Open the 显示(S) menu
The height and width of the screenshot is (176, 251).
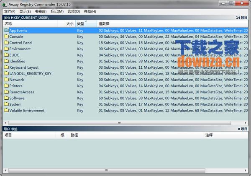pyautogui.click(x=25, y=11)
